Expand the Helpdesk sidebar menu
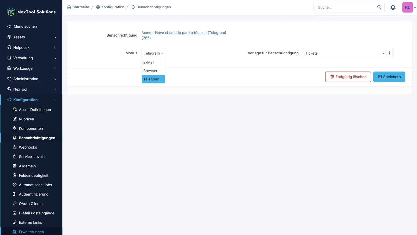The width and height of the screenshot is (417, 235). click(31, 48)
